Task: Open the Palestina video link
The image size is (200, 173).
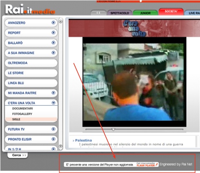Action: pos(84,140)
